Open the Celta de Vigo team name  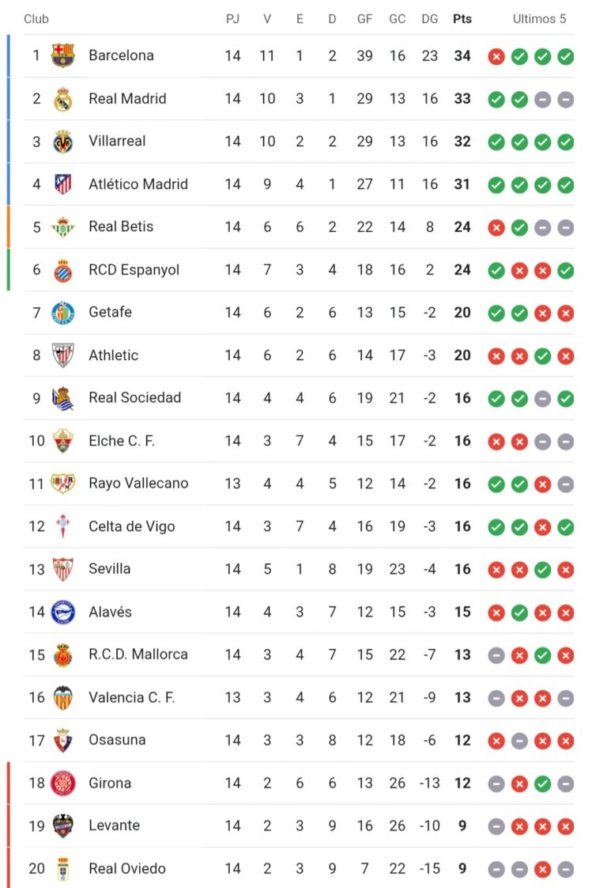click(x=131, y=526)
